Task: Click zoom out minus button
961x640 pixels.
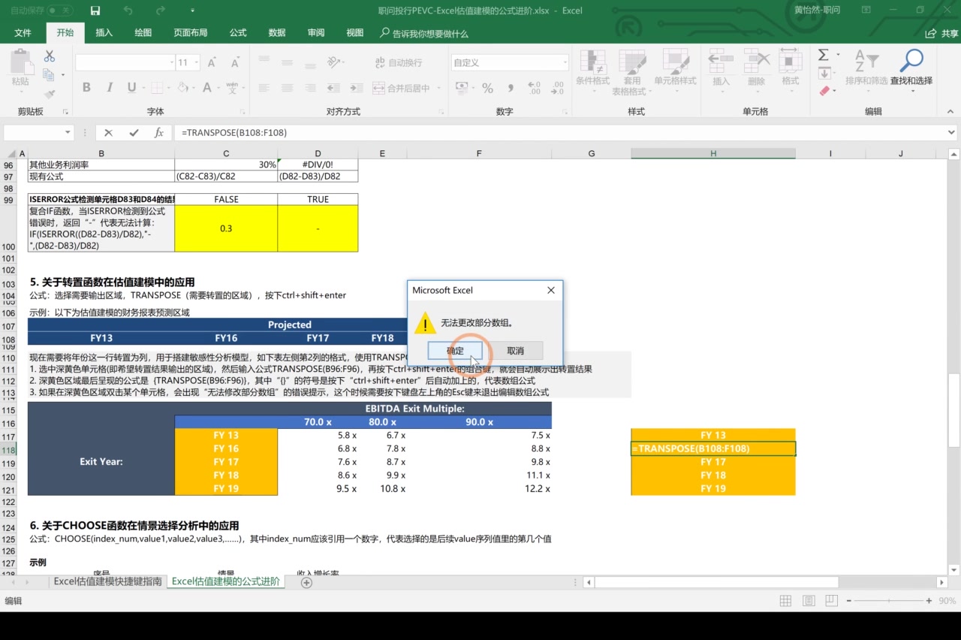Action: click(x=851, y=601)
